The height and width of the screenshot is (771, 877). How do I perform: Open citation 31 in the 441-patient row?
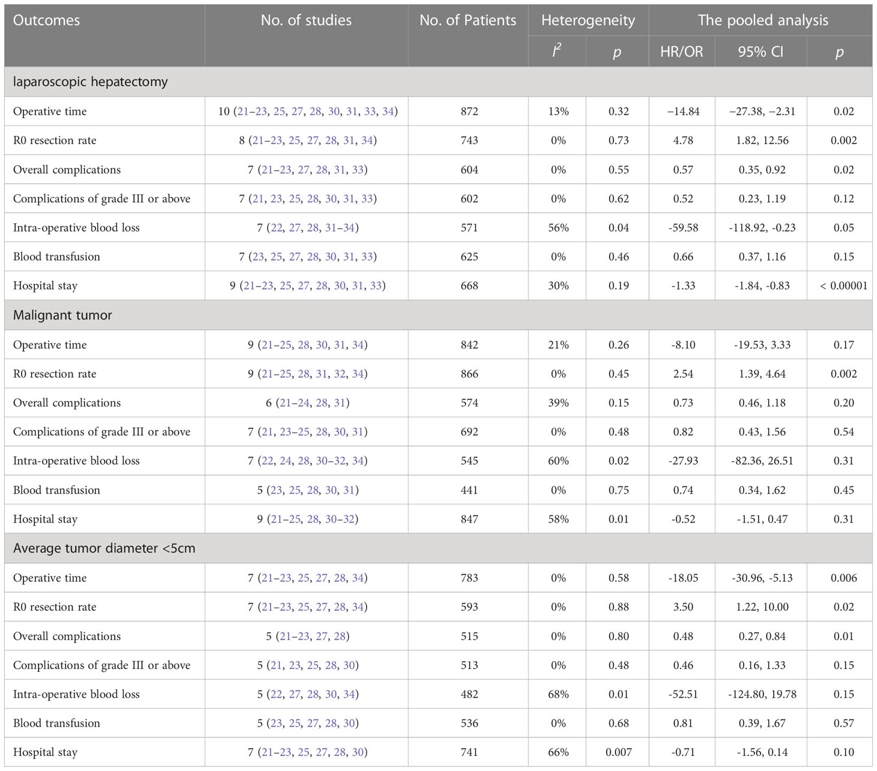[x=349, y=490]
